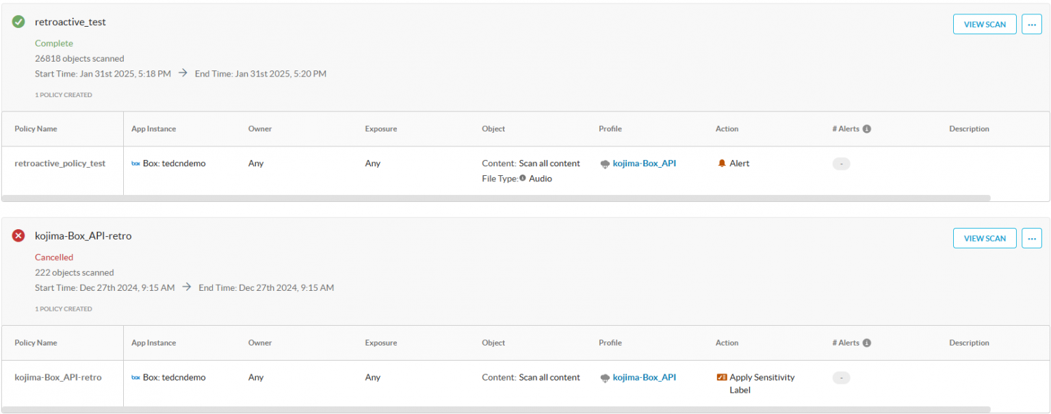Image resolution: width=1051 pixels, height=414 pixels.
Task: Click profile cloud icon in kojima-Box_API-retro row
Action: (x=605, y=378)
